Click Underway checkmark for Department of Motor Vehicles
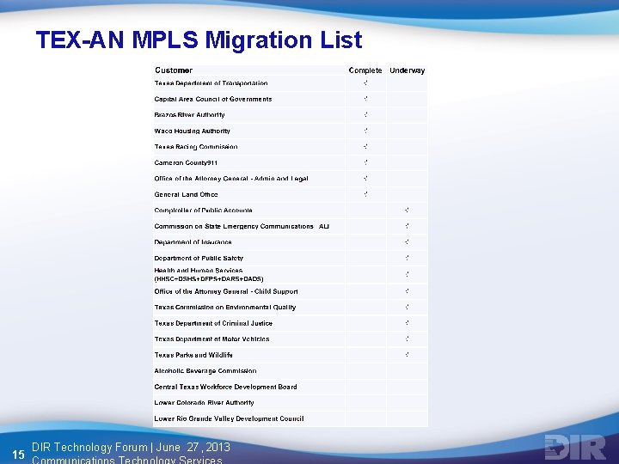 tap(407, 339)
